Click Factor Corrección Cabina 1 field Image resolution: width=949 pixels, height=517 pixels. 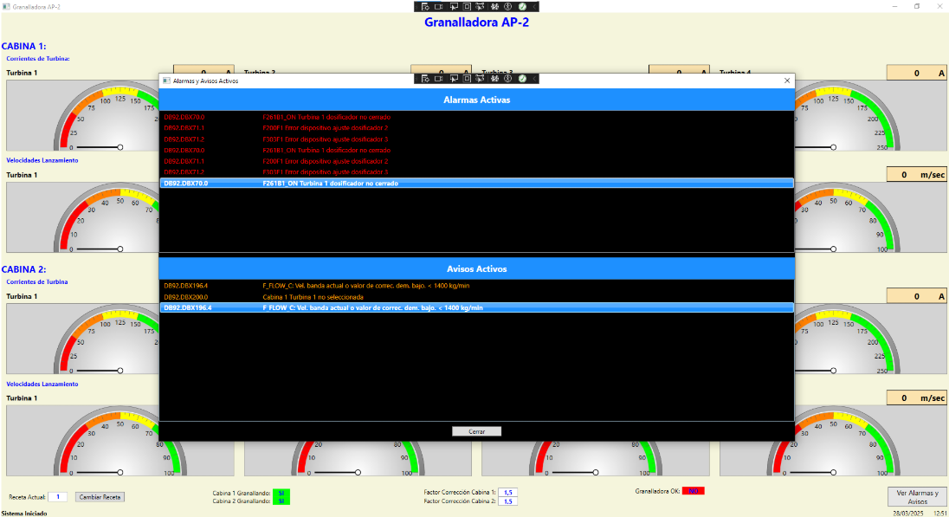[x=507, y=492]
